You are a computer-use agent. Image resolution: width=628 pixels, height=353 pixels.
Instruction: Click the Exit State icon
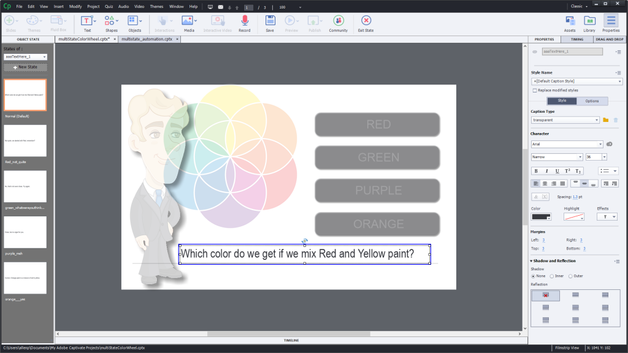366,21
